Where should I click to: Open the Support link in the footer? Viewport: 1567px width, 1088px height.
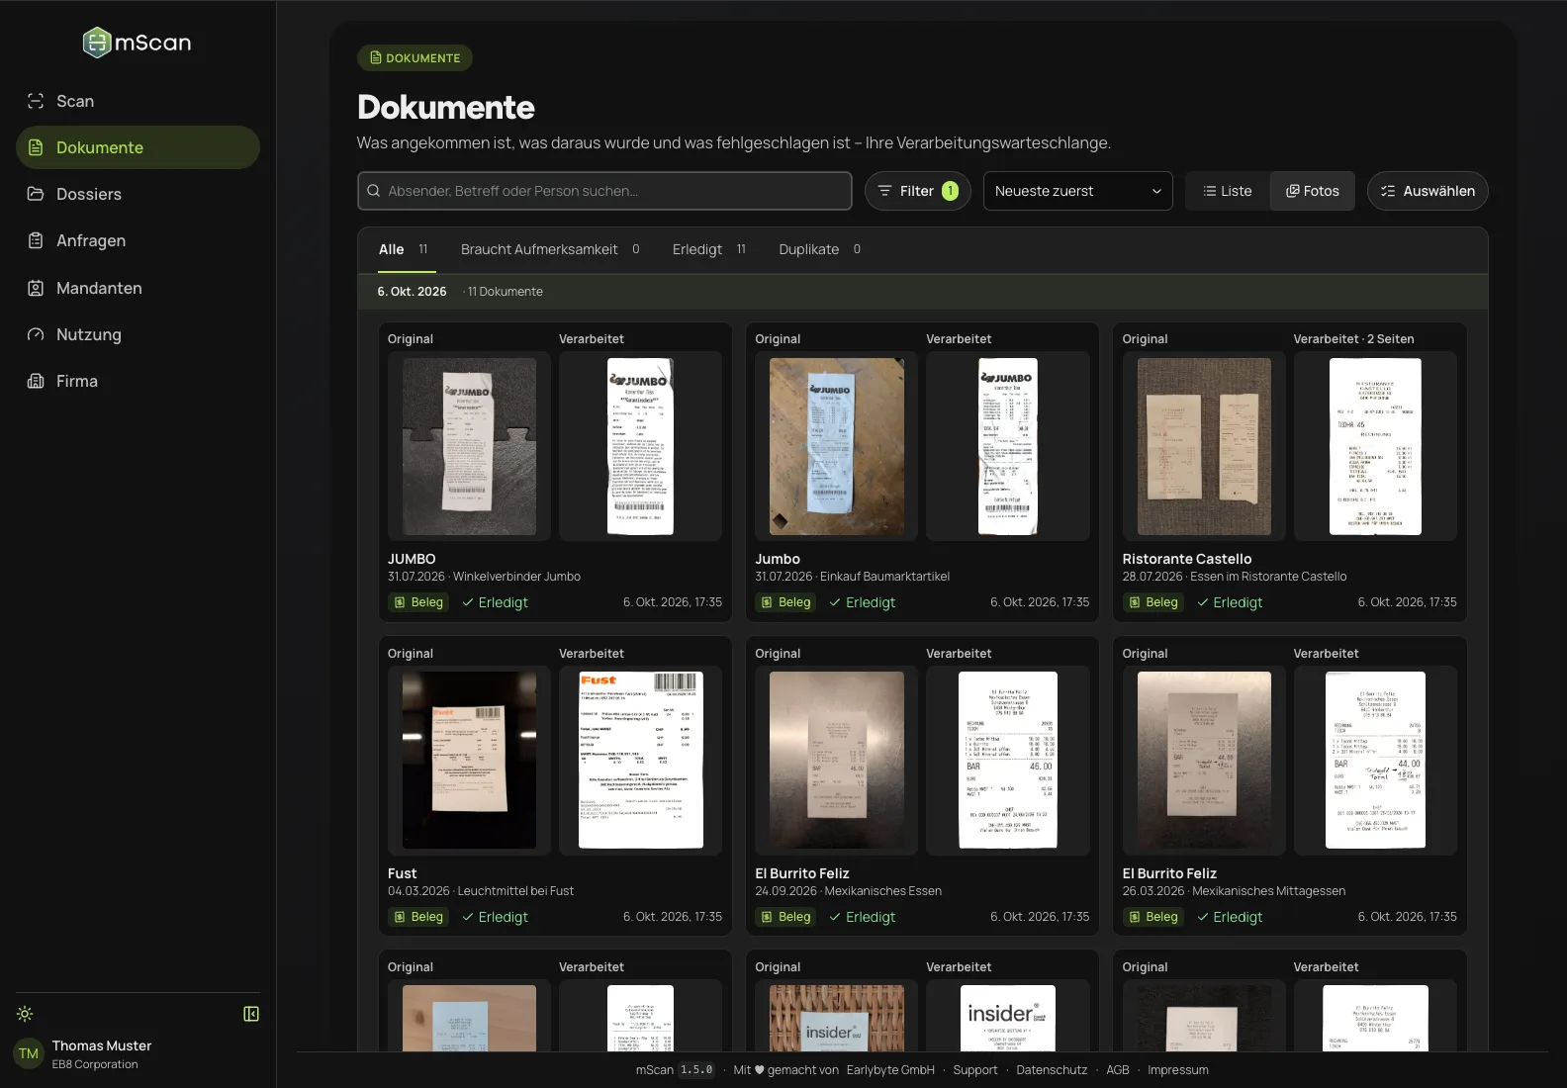975,1070
